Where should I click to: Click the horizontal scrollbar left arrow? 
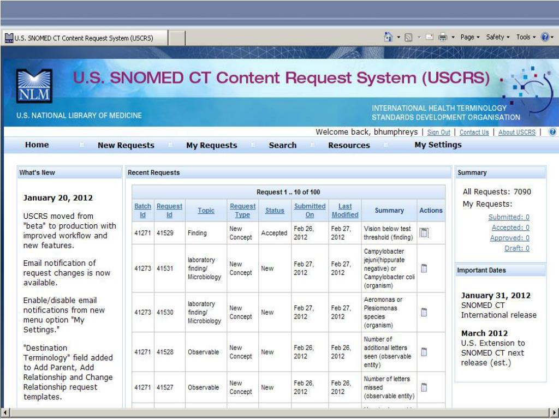[x=5, y=413]
